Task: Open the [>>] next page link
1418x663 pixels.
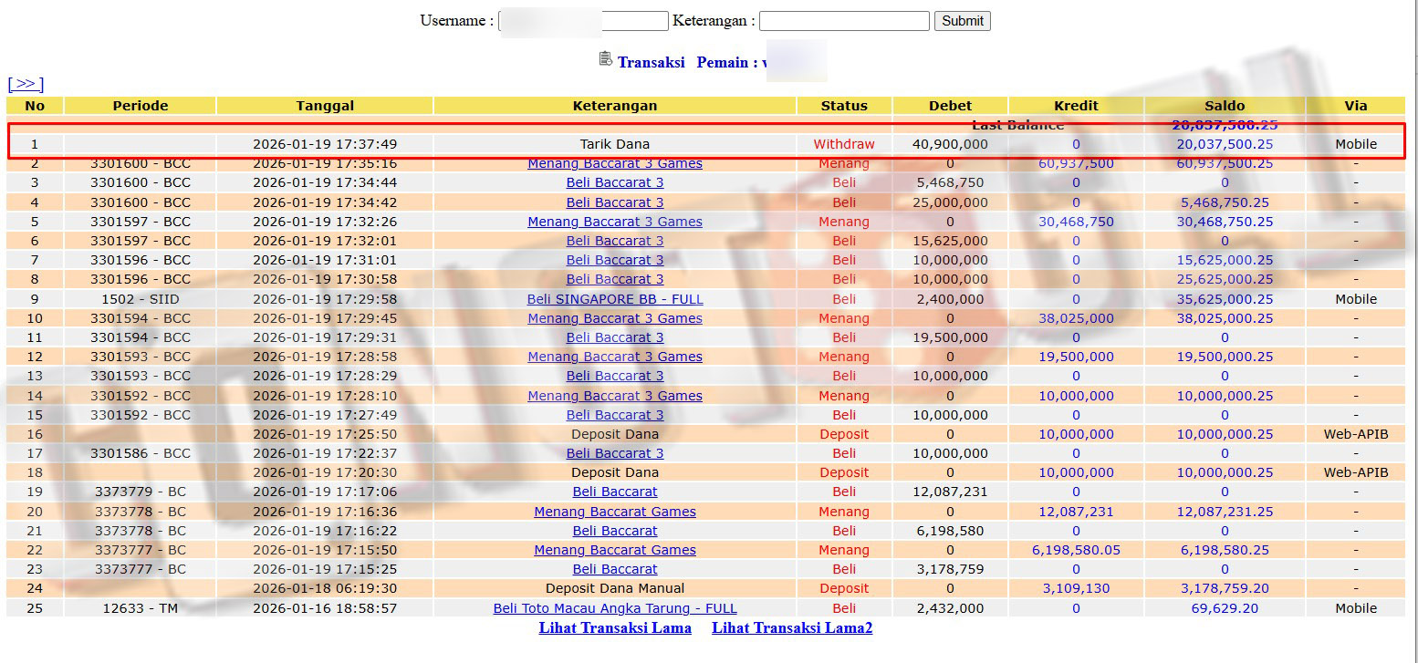Action: click(26, 84)
